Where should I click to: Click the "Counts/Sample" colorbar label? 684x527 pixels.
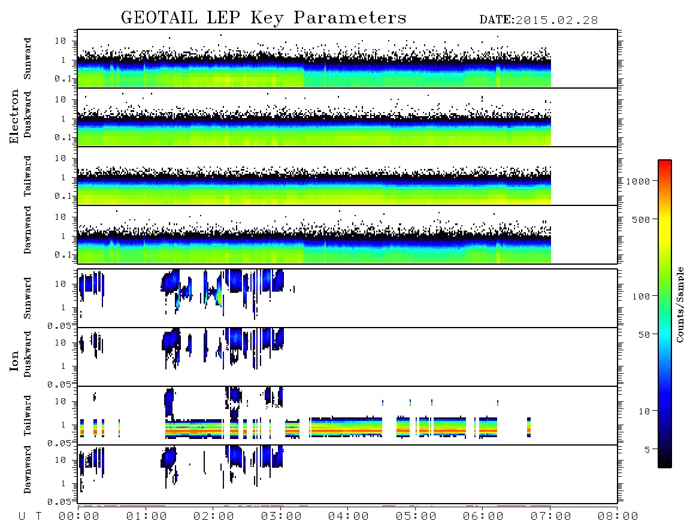tap(680, 305)
